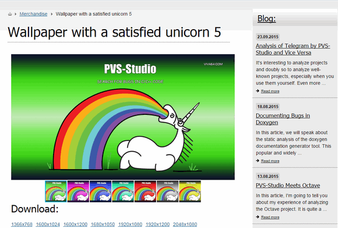Download the 2048x1080 wallpaper size
338x228 pixels.
click(185, 225)
